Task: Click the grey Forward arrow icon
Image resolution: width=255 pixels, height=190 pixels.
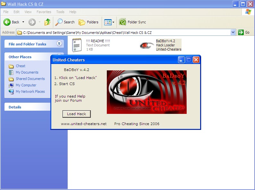Action: tap(32, 22)
